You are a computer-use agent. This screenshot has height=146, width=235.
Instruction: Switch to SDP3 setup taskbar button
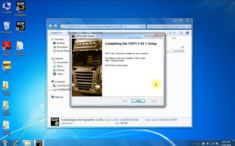tap(39, 143)
